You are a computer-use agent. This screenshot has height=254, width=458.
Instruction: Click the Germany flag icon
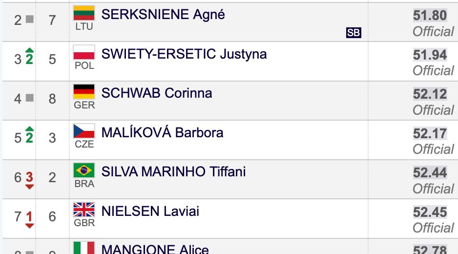pyautogui.click(x=84, y=91)
